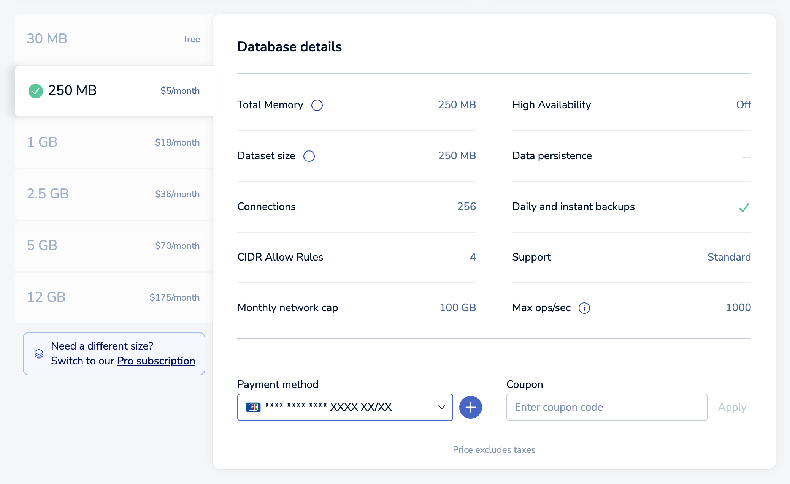Choose the 12 GB $175/month plan
790x484 pixels.
tap(113, 297)
